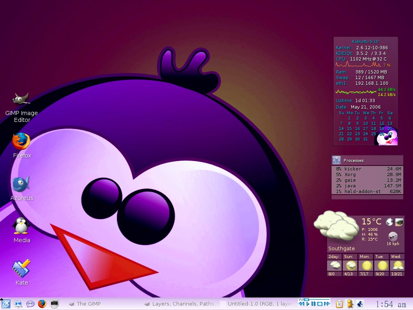413x310 pixels.
Task: Click the Kernel 2.6.12-10-386 line
Action: coord(362,48)
